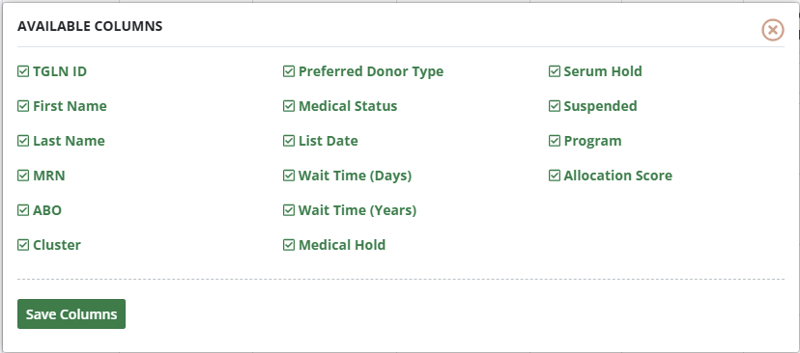This screenshot has height=353, width=800.
Task: Toggle the Suspended column checkbox
Action: (554, 106)
